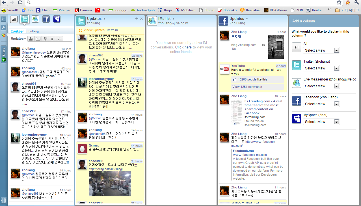Open the Androidpub bookmark
This screenshot has width=361, height=206.
coord(142,10)
